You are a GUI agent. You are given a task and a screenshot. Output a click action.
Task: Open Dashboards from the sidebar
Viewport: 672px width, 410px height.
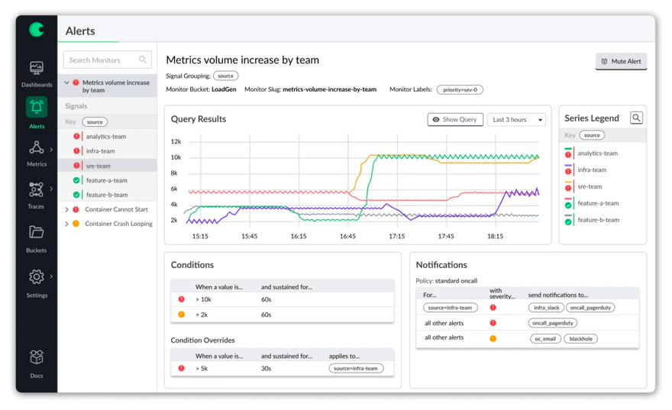36,69
